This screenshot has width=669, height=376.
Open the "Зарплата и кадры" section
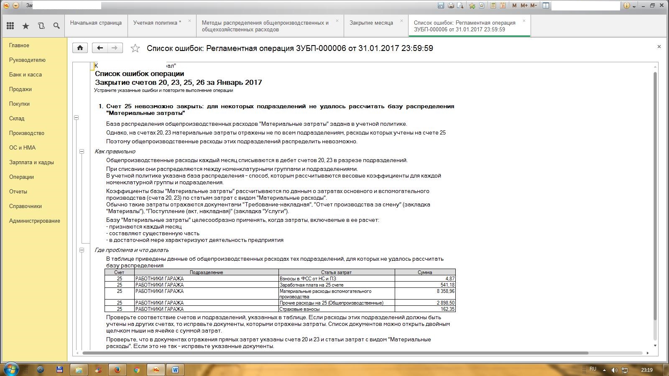tap(31, 163)
